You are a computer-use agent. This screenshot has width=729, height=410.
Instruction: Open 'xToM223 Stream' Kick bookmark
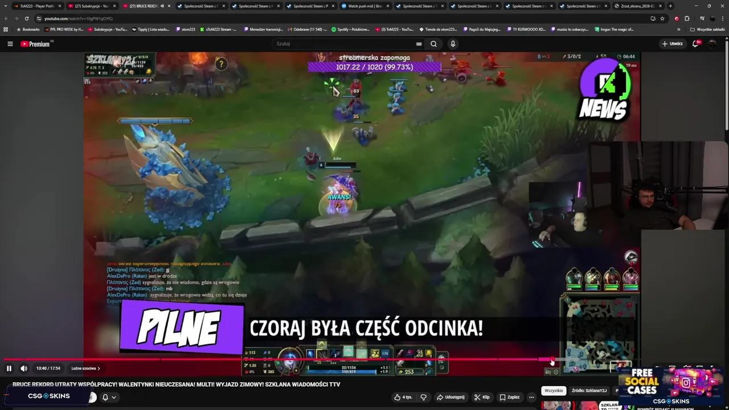tap(218, 29)
